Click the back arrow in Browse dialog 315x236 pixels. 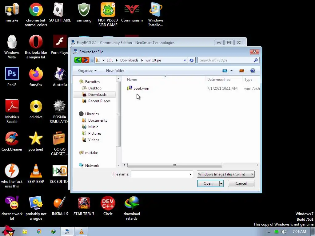coord(78,60)
